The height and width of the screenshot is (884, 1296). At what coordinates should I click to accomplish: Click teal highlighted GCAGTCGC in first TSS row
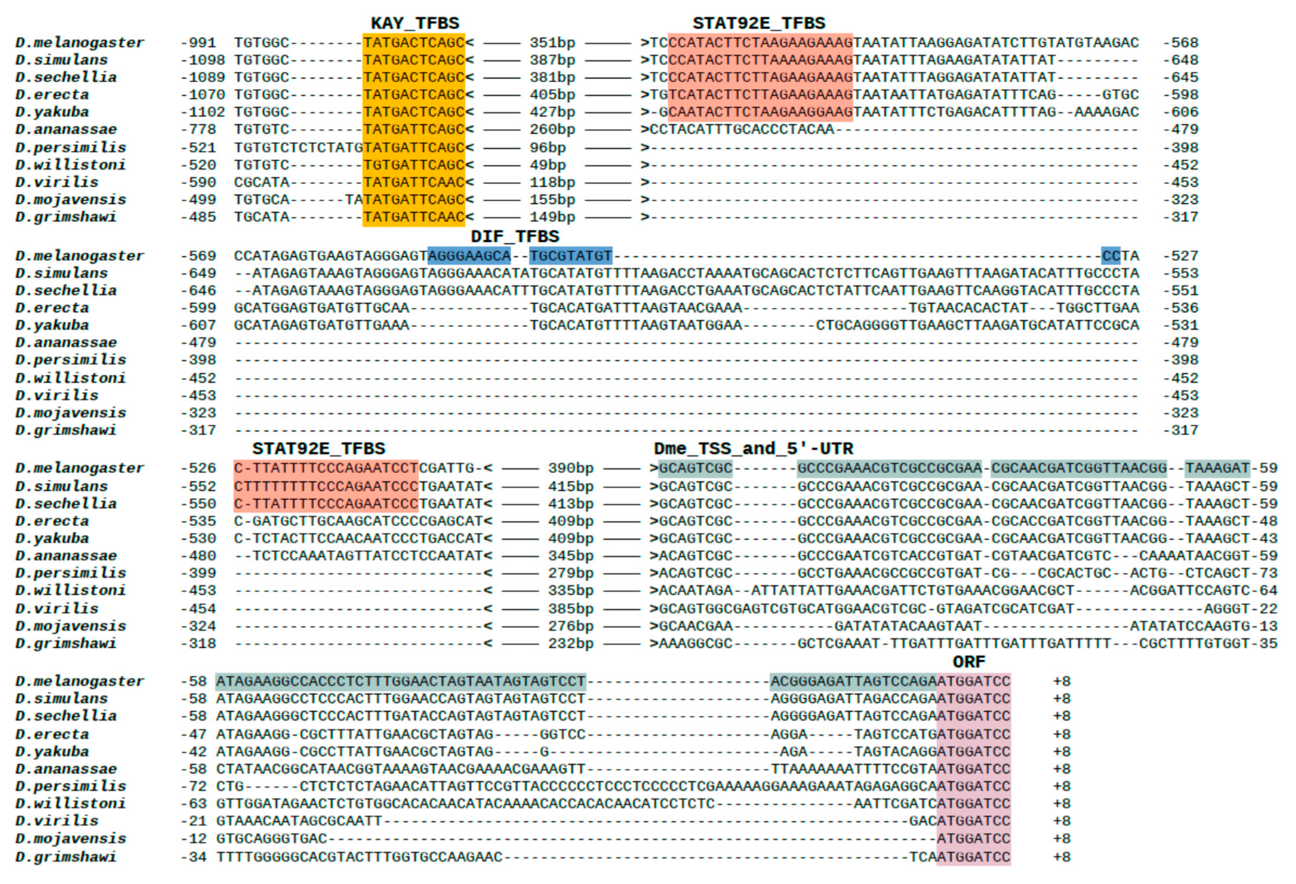(x=695, y=468)
